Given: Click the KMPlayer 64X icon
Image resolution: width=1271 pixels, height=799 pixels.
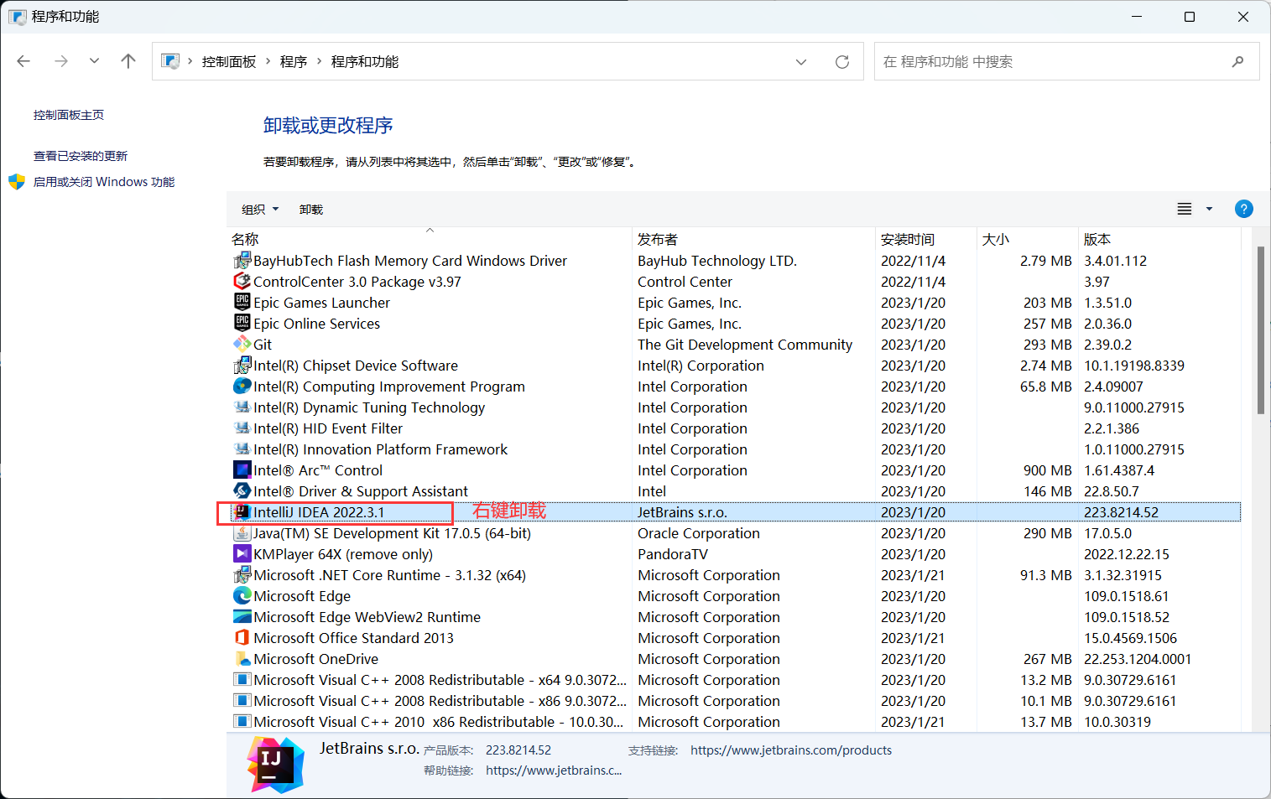Looking at the screenshot, I should (242, 553).
